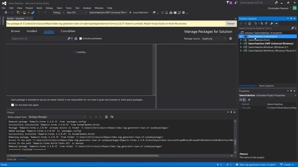Image resolution: width=298 pixels, height=167 pixels.
Task: Open the Build menu
Action: [x=39, y=8]
